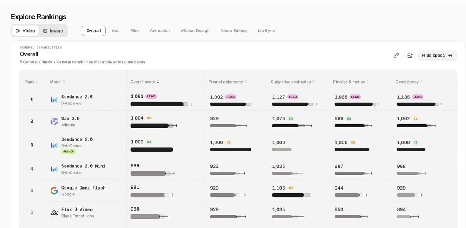
Task: Click the Google Omni Flash logo icon
Action: click(54, 191)
